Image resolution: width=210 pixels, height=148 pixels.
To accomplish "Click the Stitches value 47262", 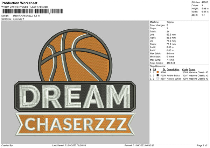I will 205,2.
